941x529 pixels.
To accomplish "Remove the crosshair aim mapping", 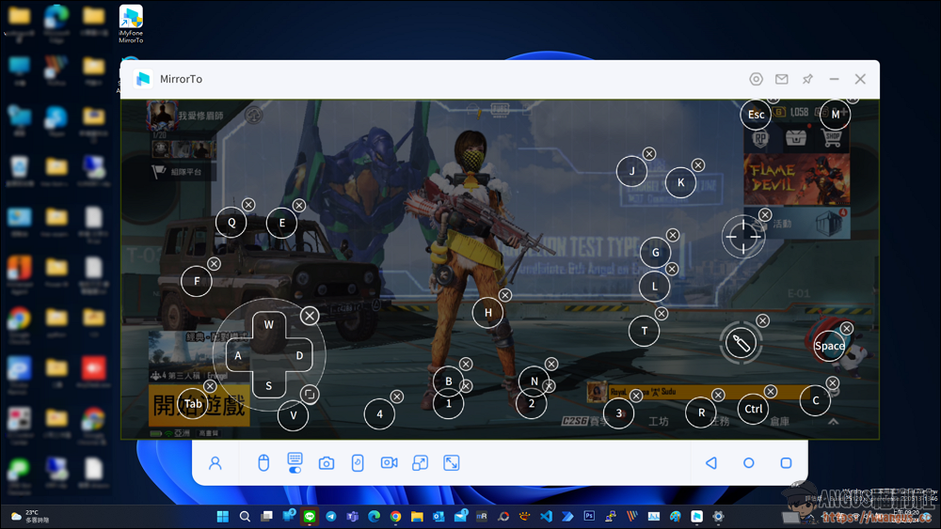I will click(x=764, y=214).
